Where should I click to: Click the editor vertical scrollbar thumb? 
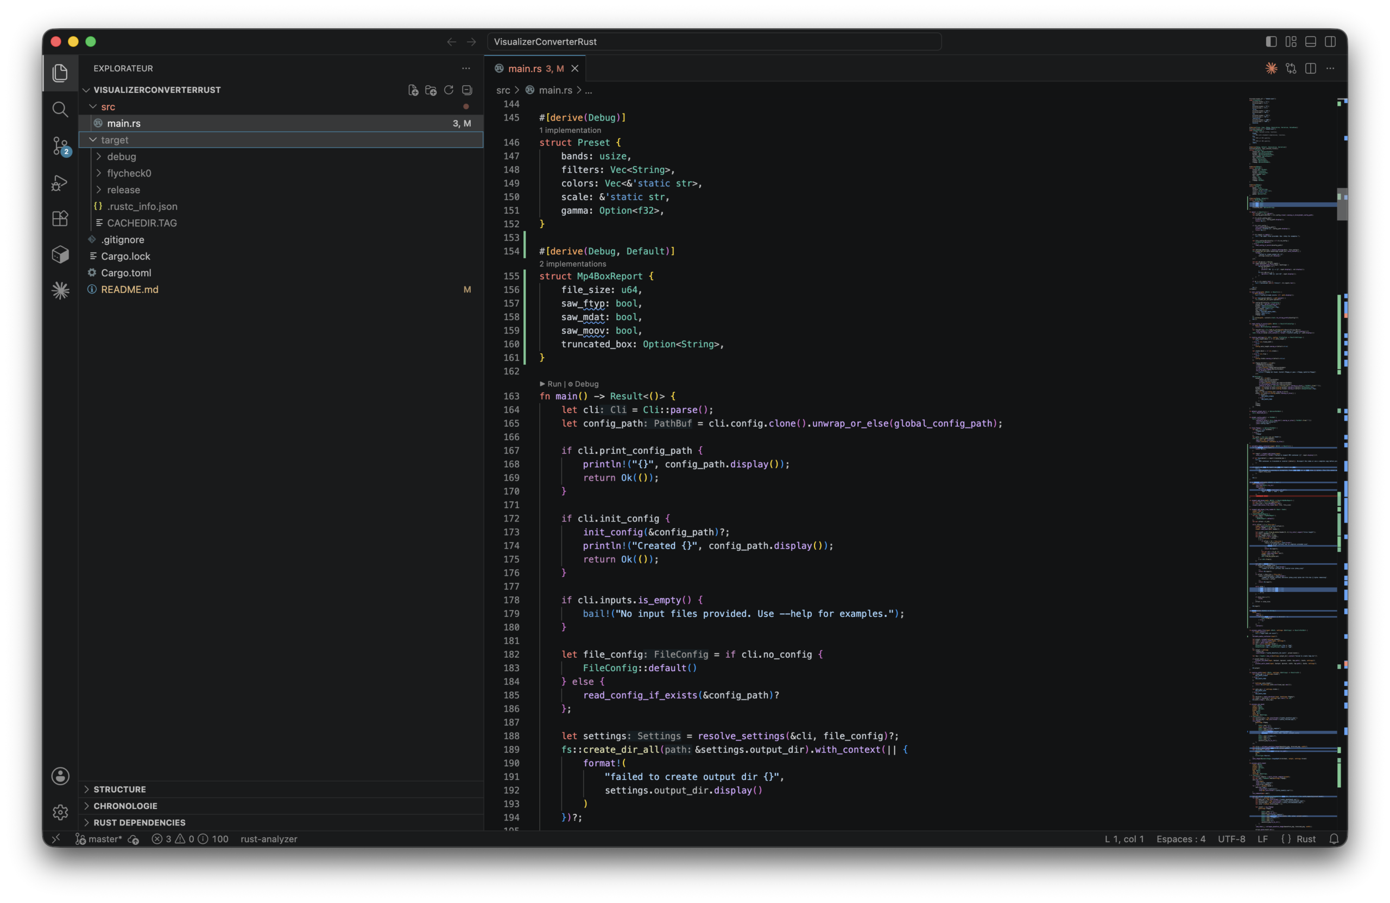(x=1342, y=204)
